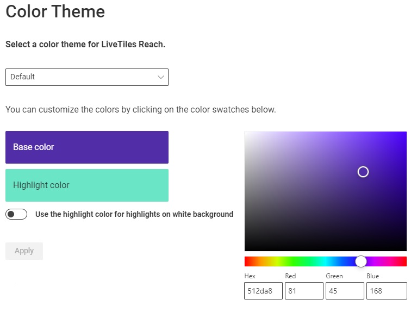417x312 pixels.
Task: Enable highlight color on white background switch
Action: pos(16,214)
